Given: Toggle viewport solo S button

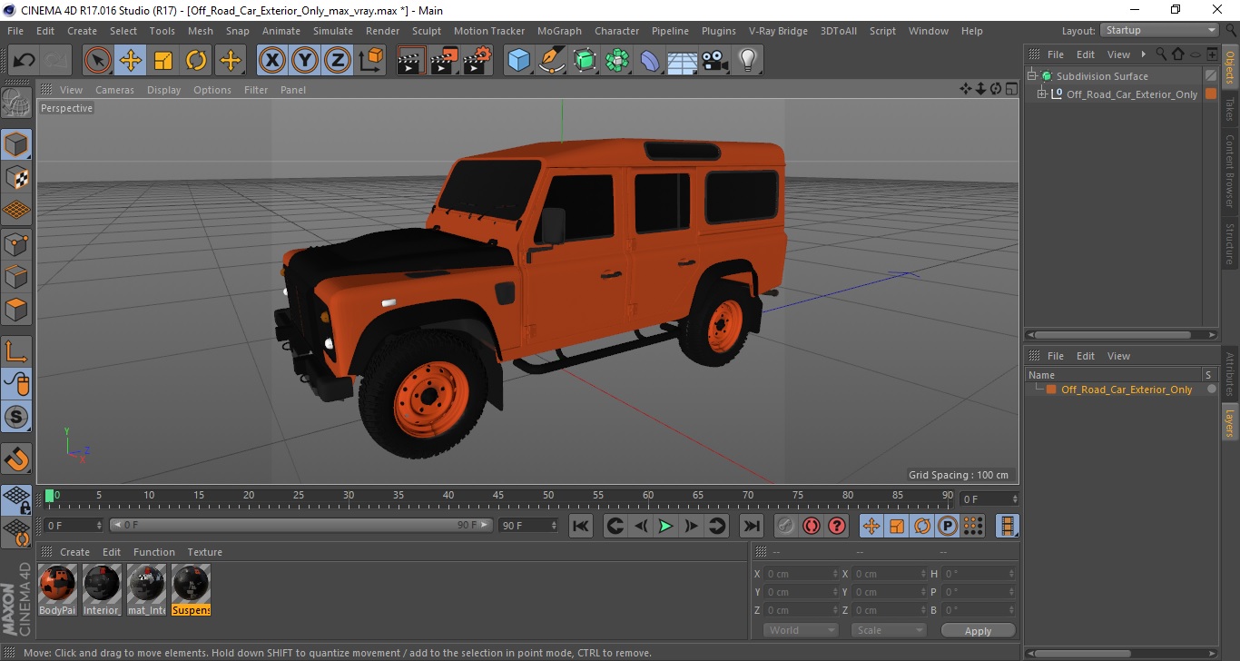Looking at the screenshot, I should [16, 417].
